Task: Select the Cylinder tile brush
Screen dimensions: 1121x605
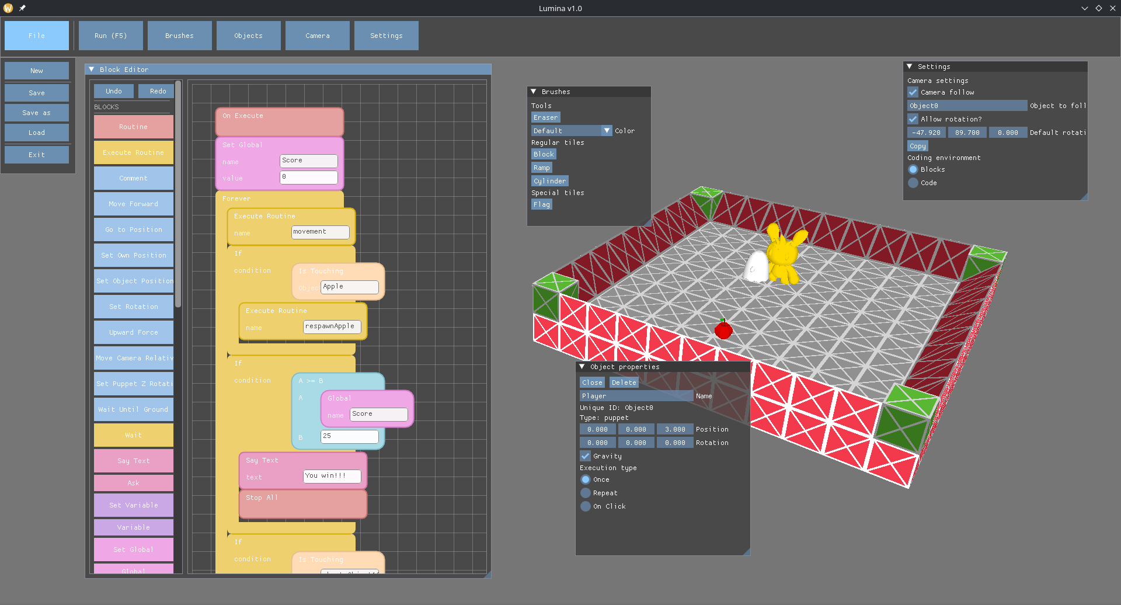Action: [x=550, y=181]
